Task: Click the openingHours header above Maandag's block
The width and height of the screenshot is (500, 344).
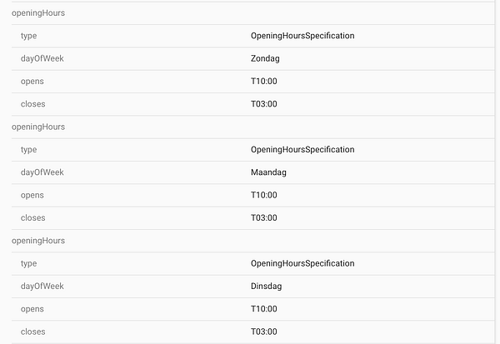Action: coord(37,127)
